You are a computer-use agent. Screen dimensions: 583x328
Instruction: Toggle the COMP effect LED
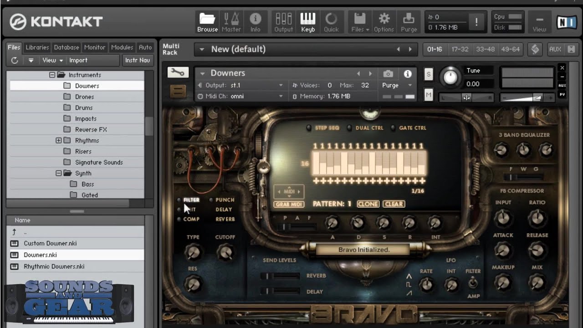coord(179,219)
